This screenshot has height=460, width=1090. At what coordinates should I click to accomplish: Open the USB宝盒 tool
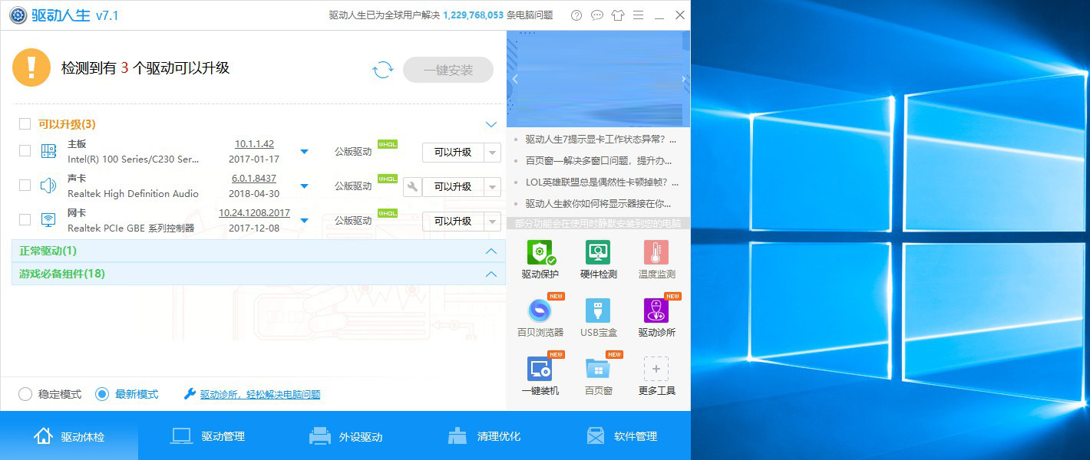[598, 314]
